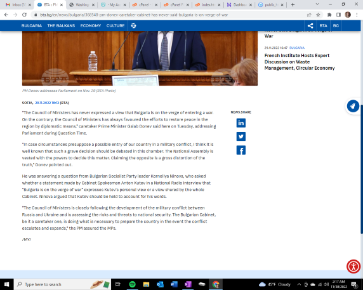Click the article date 29.11.2022 18:12
Viewport: 363px width, 290px height.
coord(47,103)
